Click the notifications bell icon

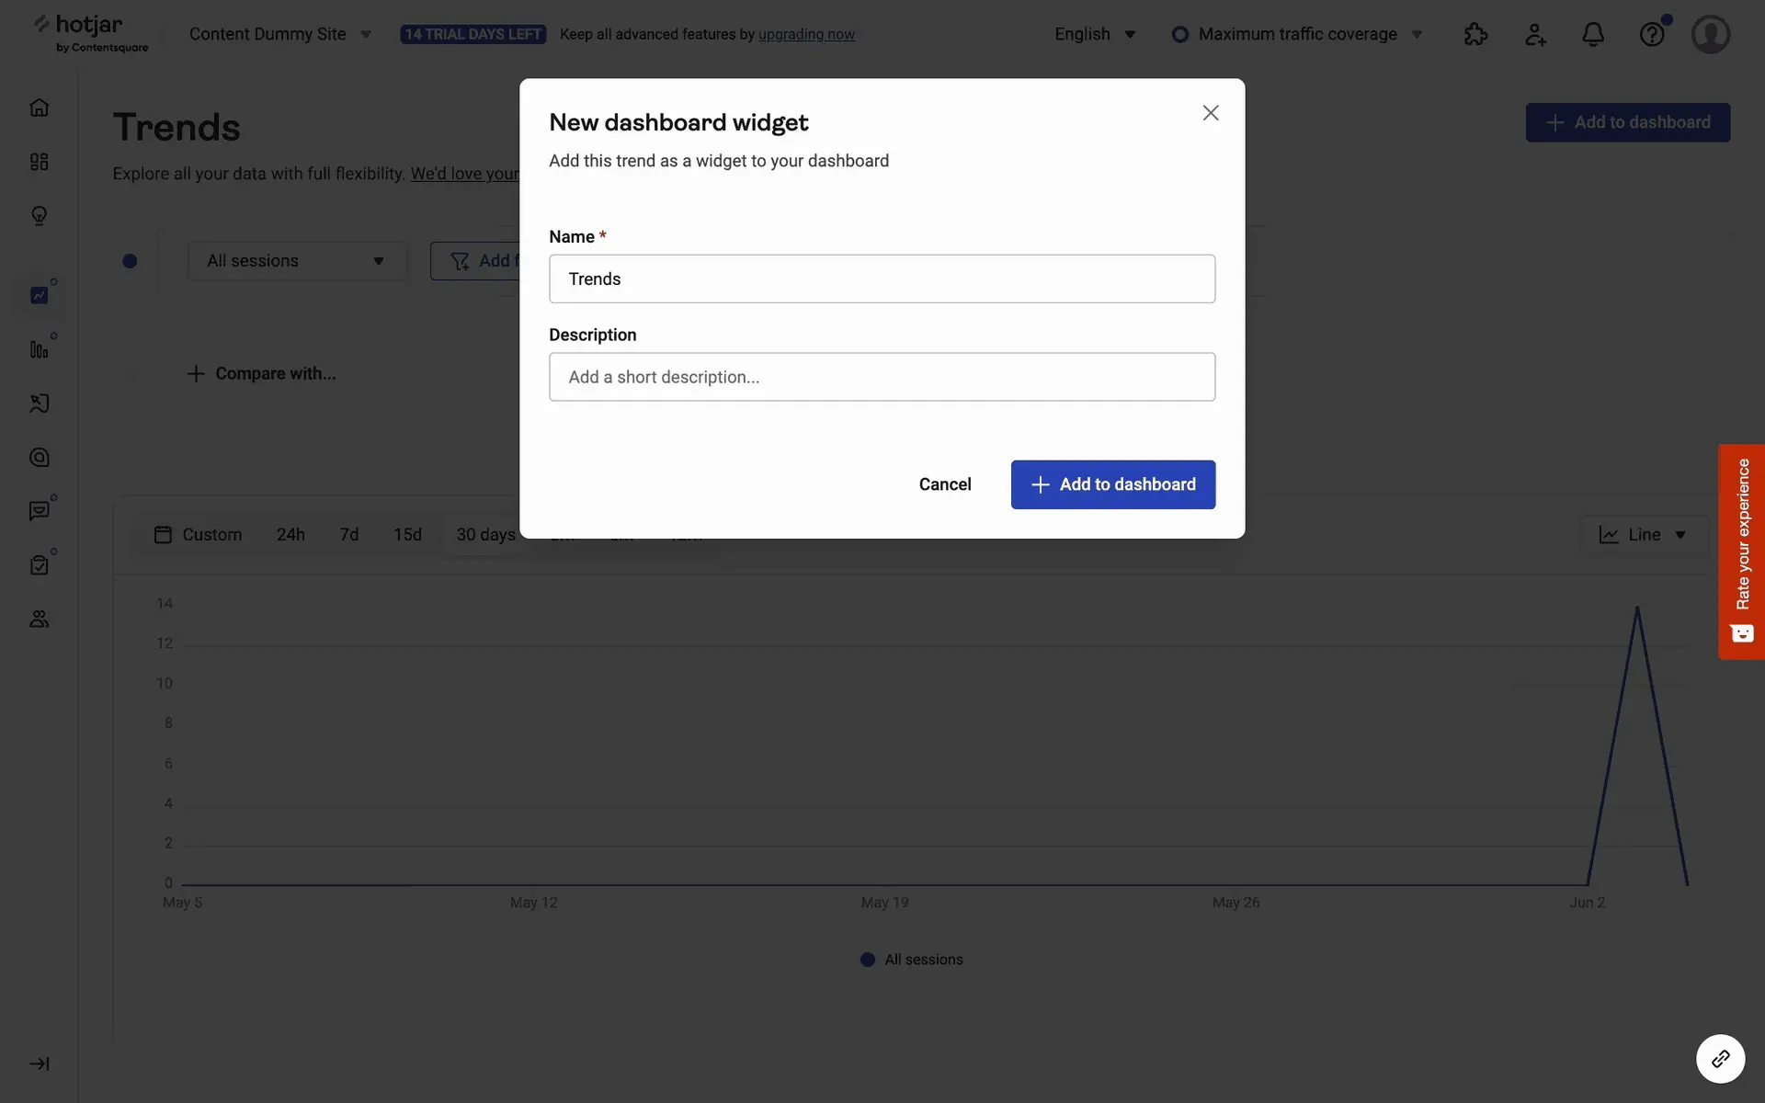point(1592,35)
